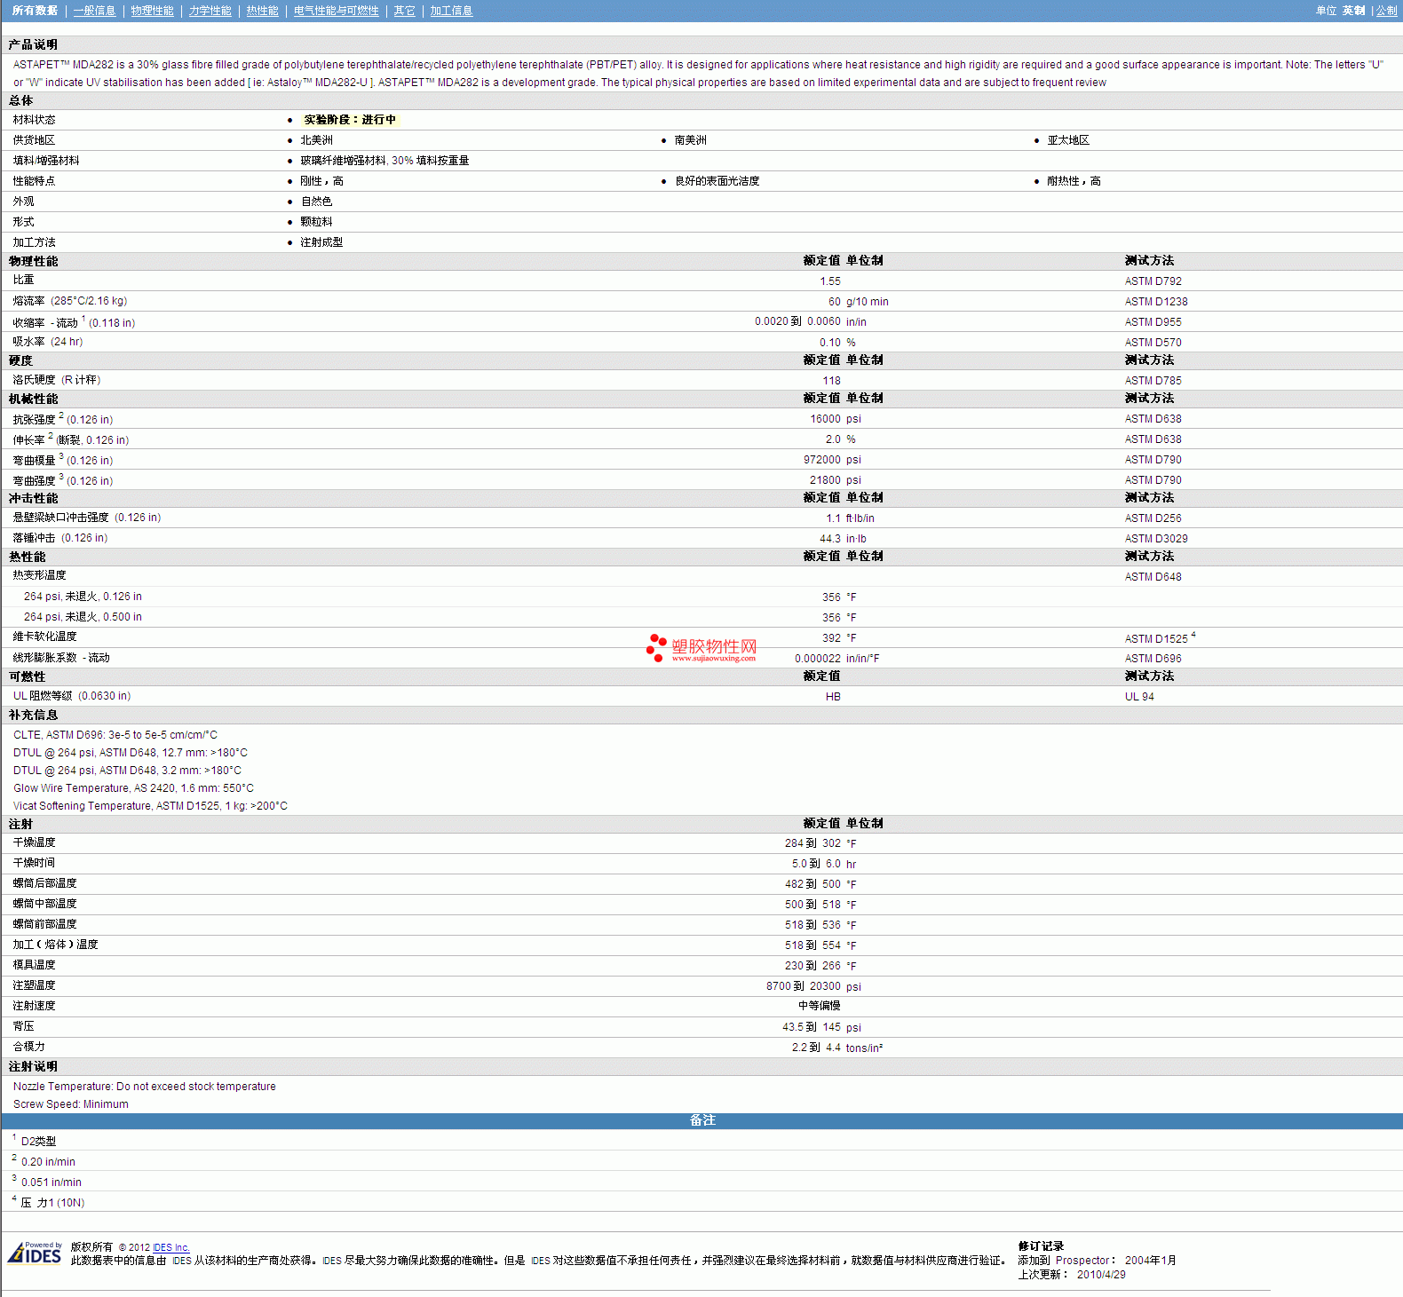Click ASTM D790 in the 弯曲模量 row
The height and width of the screenshot is (1297, 1403).
[1153, 460]
